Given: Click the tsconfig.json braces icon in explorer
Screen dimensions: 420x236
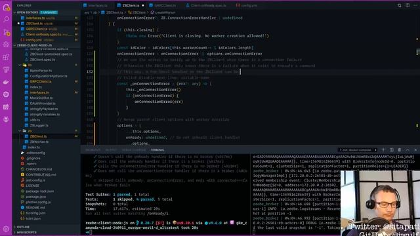Looking at the screenshot, I should pyautogui.click(x=22, y=213).
